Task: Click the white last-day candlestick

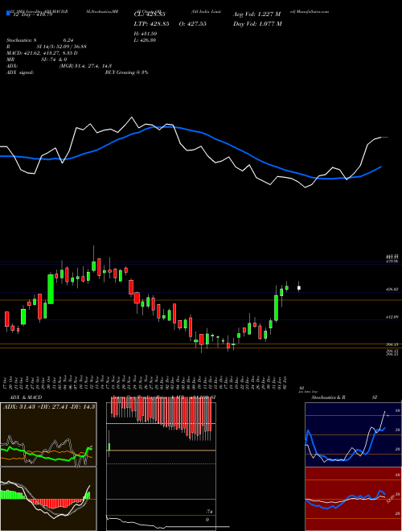Action: [299, 288]
